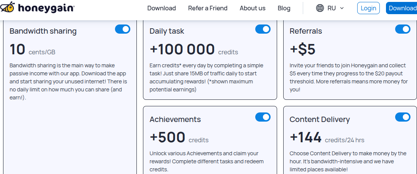This screenshot has width=417, height=174.
Task: Expand the RU language dropdown chevron
Action: coord(342,8)
